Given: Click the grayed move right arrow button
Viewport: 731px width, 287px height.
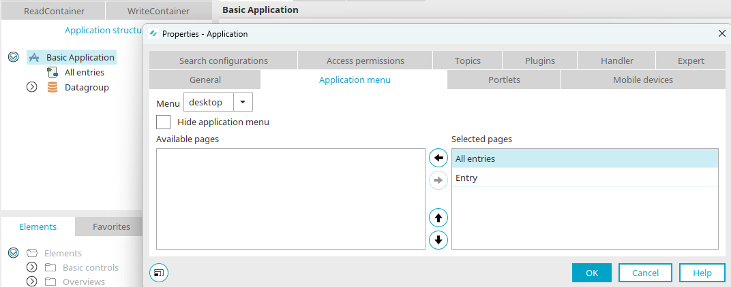Looking at the screenshot, I should (x=438, y=180).
